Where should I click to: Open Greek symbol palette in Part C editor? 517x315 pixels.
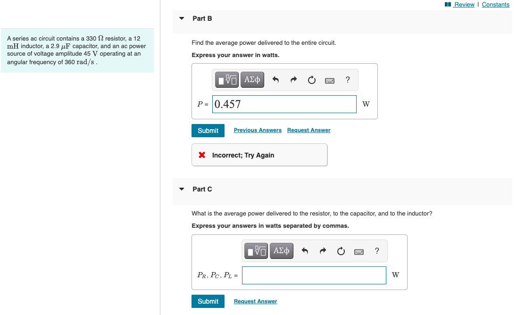[281, 251]
